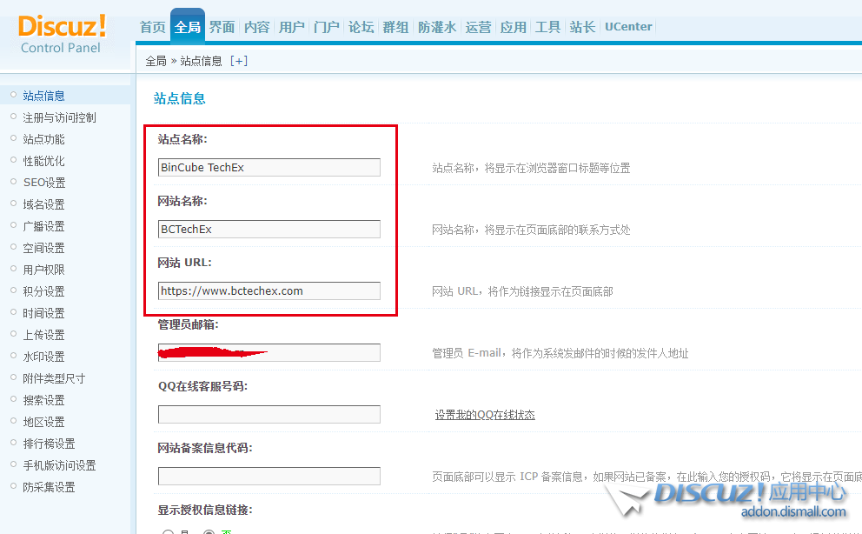The width and height of the screenshot is (862, 534).
Task: Go to the 站长 tab
Action: coord(582,27)
